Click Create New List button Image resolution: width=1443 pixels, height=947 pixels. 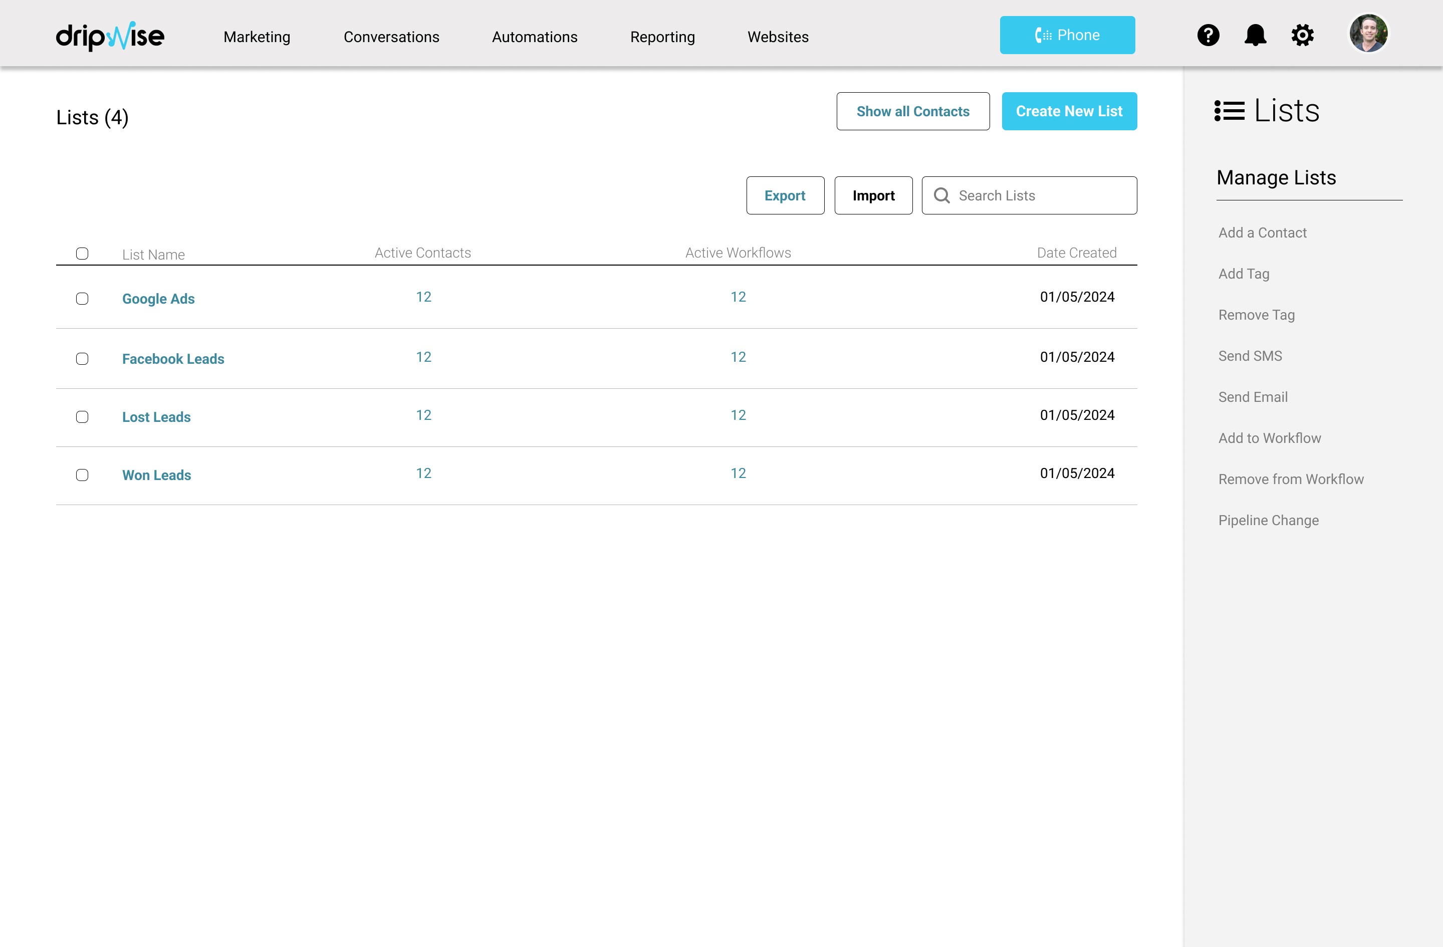[x=1069, y=111]
